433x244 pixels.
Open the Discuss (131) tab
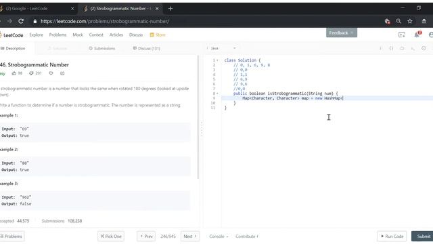point(147,48)
